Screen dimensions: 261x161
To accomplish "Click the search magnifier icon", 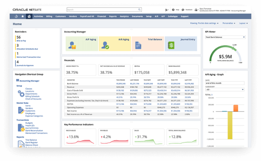I will (139, 10).
